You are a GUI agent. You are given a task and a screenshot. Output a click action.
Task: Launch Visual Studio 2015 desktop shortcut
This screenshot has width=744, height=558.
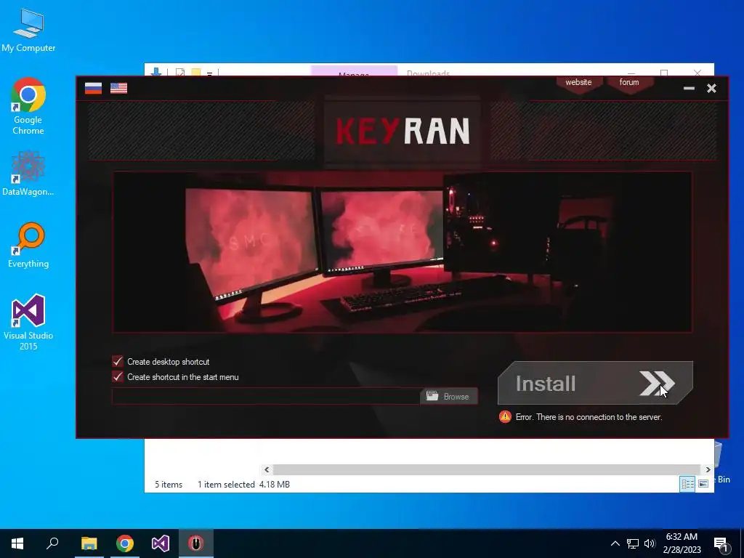(28, 323)
